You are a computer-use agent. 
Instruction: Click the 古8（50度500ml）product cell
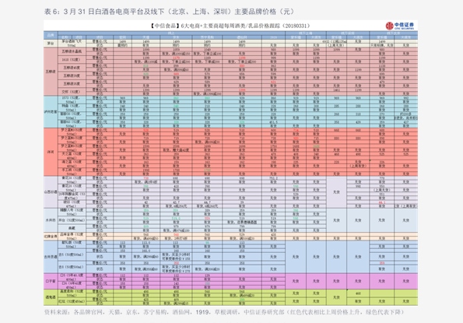coord(72,267)
